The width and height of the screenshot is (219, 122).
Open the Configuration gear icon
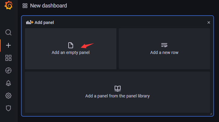(x=8, y=96)
